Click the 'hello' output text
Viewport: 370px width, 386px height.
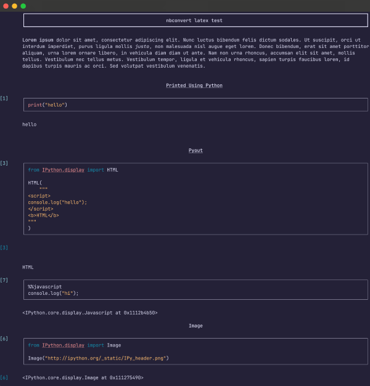coord(30,124)
